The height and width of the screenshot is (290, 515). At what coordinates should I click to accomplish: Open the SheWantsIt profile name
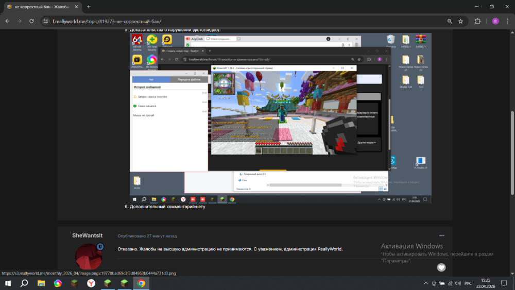[x=88, y=235]
